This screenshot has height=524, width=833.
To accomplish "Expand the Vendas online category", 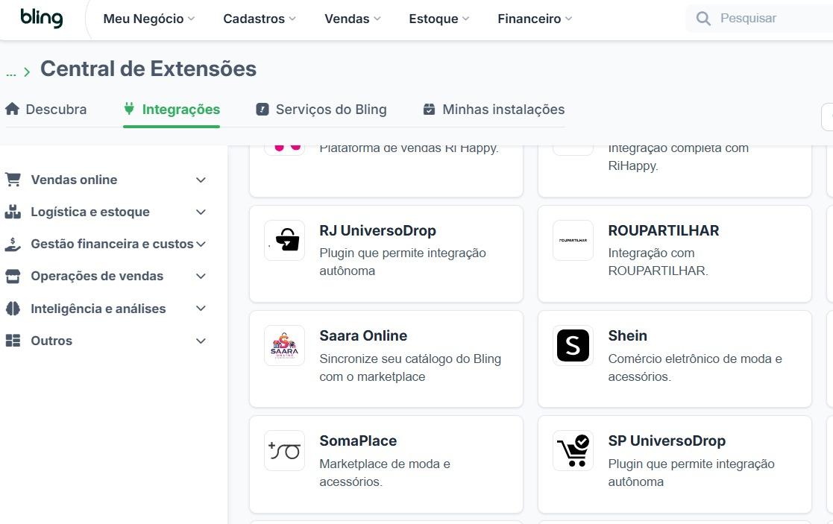I will [x=105, y=180].
